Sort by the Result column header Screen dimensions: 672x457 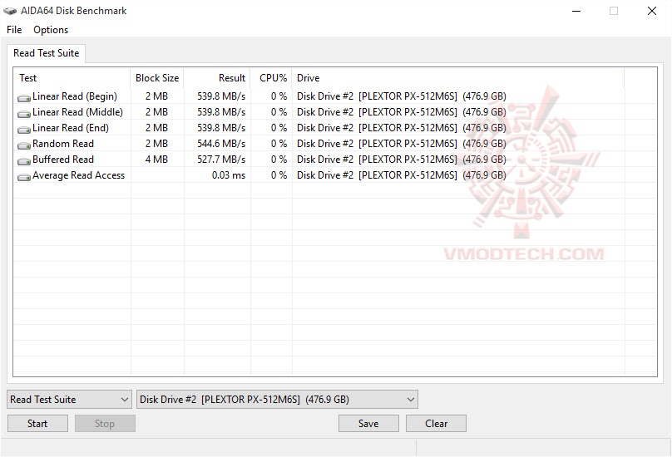click(217, 78)
